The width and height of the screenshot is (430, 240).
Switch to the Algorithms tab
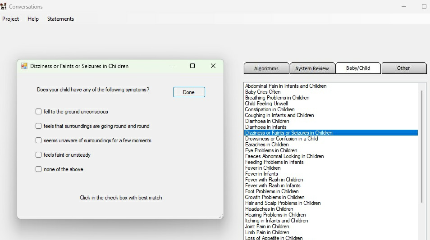click(266, 68)
